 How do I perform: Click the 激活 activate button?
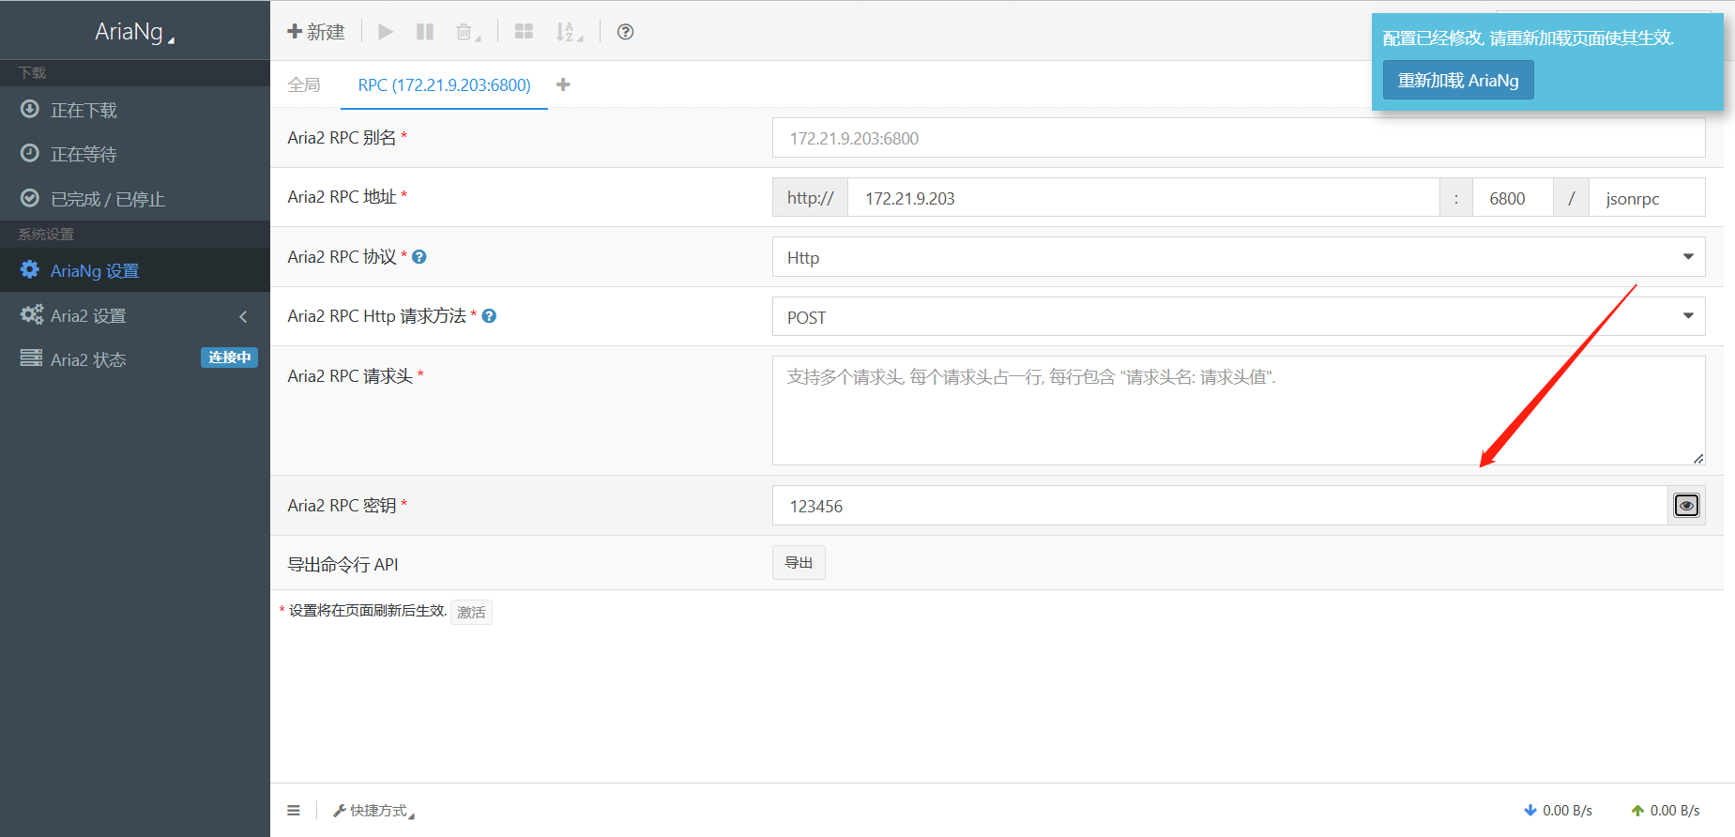[x=471, y=613]
